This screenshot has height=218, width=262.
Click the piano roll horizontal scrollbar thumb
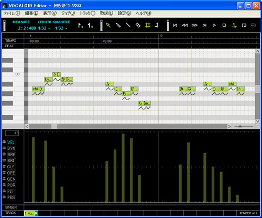click(54, 126)
